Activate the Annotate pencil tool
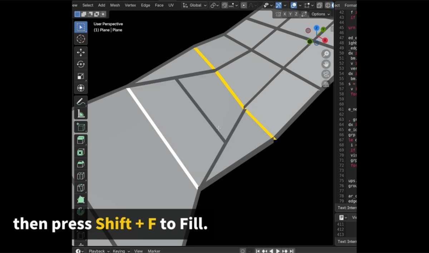This screenshot has height=253, width=429. (81, 102)
